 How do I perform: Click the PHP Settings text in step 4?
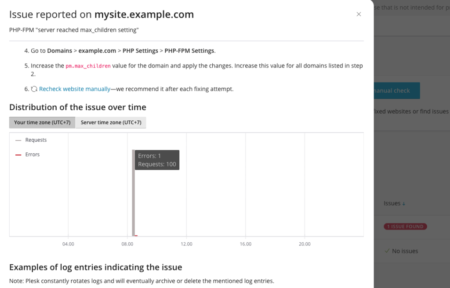pos(140,51)
